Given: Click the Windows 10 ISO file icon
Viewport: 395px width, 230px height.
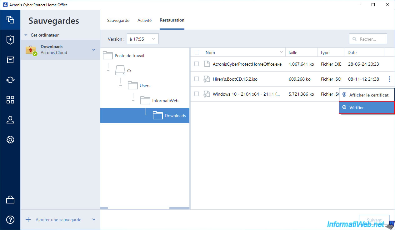Looking at the screenshot, I should pyautogui.click(x=206, y=94).
